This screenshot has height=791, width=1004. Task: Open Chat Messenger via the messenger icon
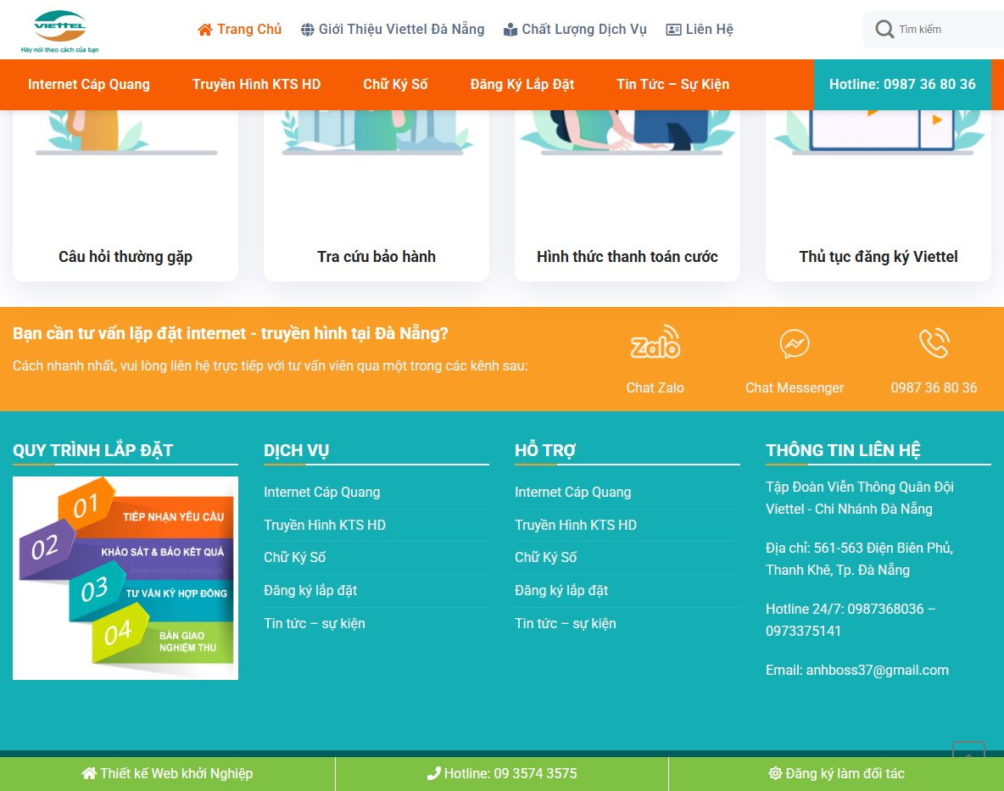pyautogui.click(x=794, y=344)
